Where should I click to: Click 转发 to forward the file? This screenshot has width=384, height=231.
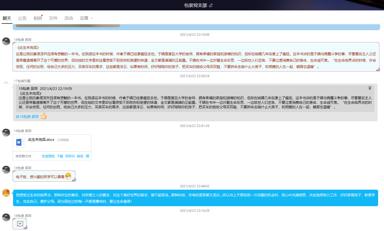[80, 156]
